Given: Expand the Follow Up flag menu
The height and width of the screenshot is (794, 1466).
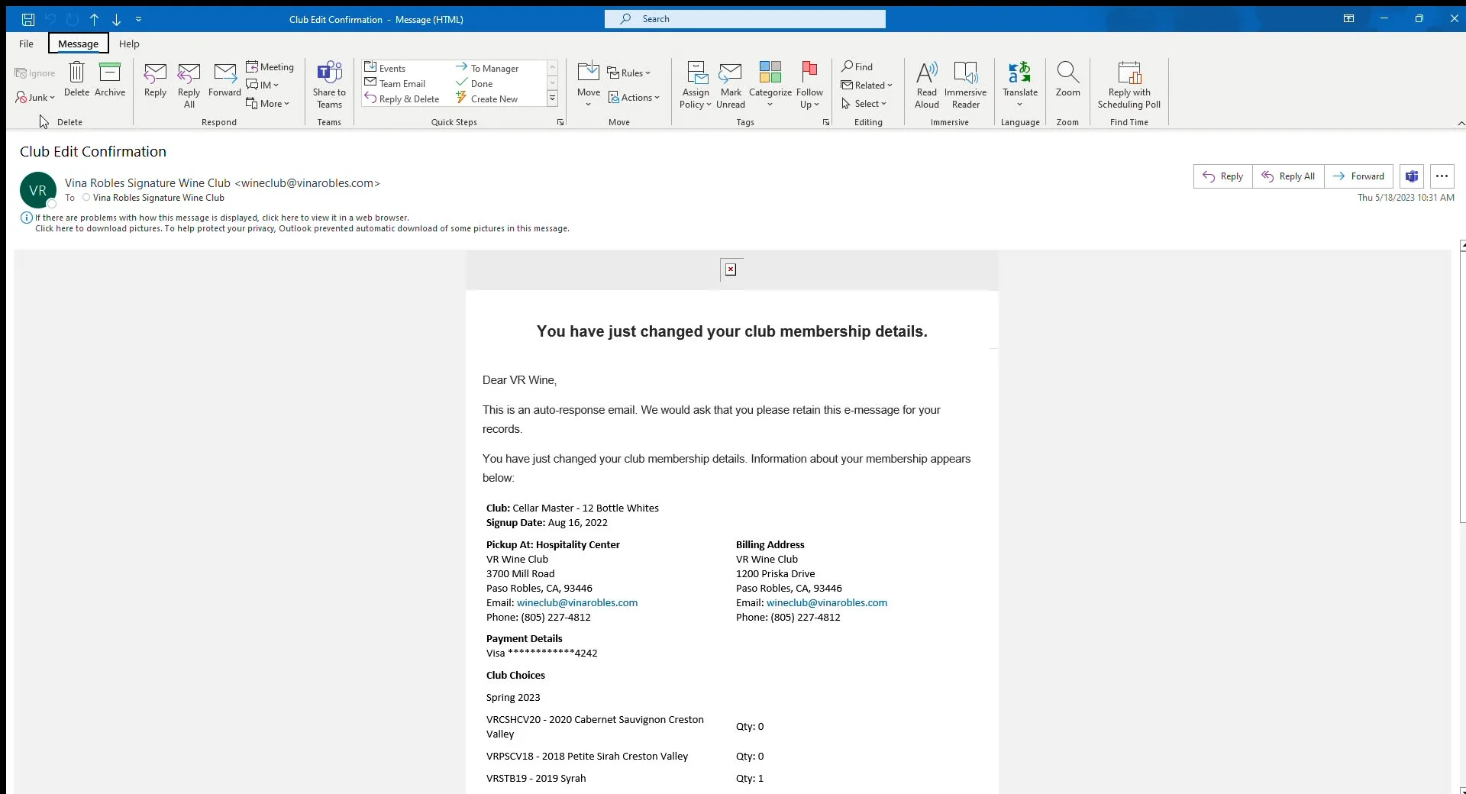Looking at the screenshot, I should [x=809, y=86].
